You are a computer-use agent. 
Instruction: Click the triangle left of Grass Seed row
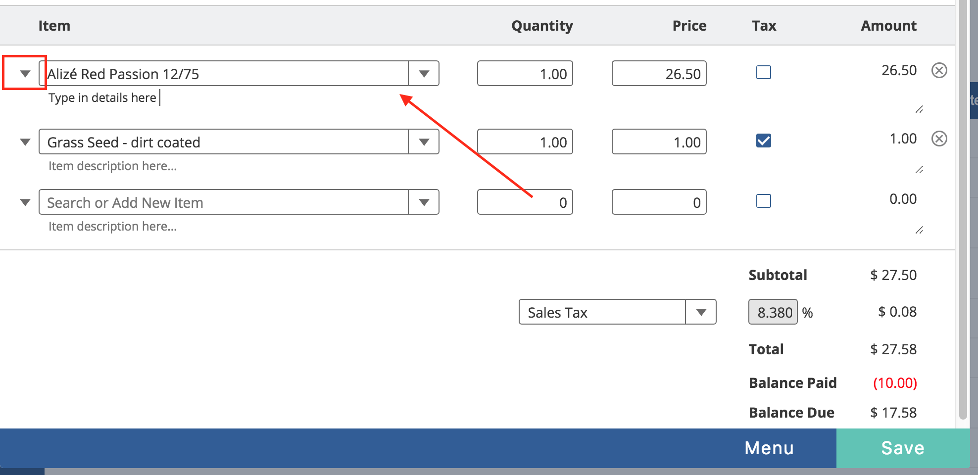pos(25,142)
